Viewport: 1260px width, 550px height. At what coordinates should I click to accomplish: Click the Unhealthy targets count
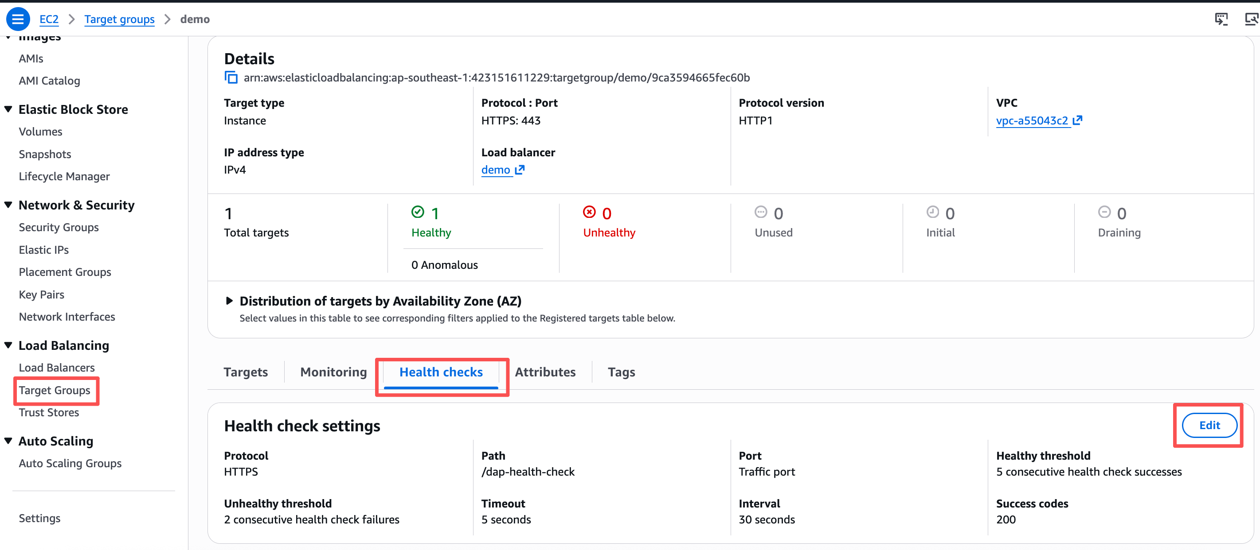point(607,213)
